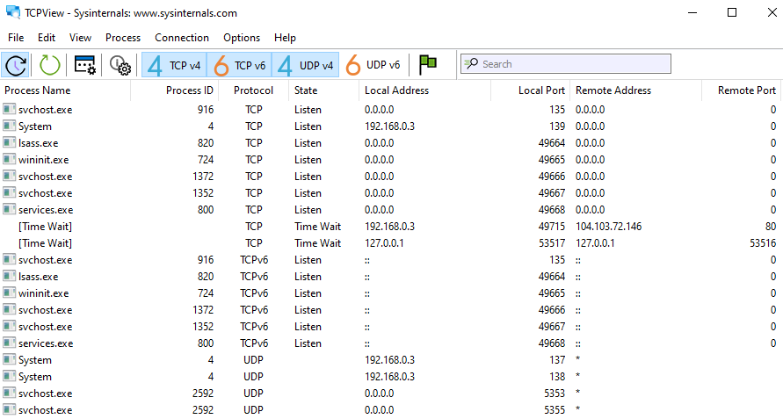Click local port 49715 cell
Screen dimensions: 783x419
click(x=552, y=227)
